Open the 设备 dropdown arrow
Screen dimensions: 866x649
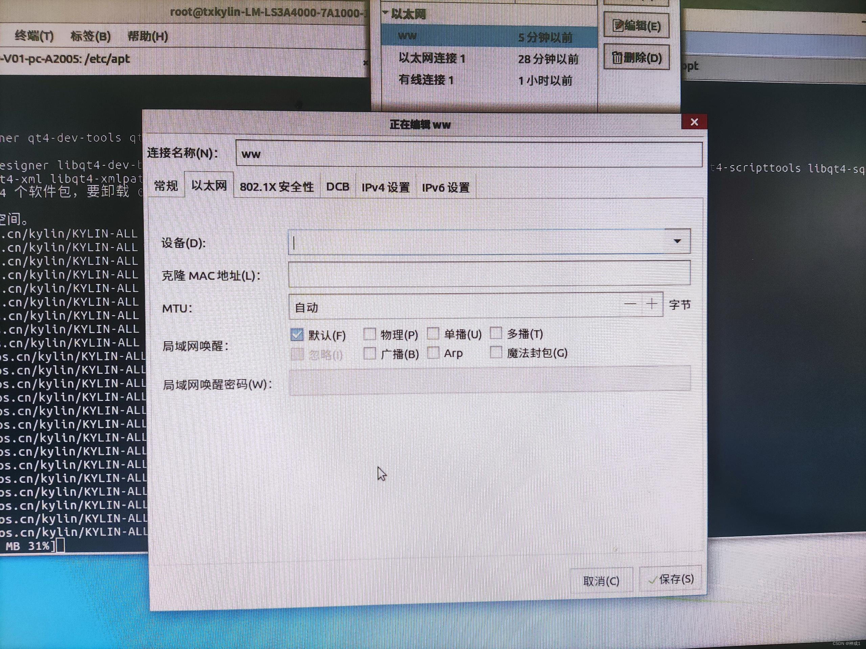point(677,241)
